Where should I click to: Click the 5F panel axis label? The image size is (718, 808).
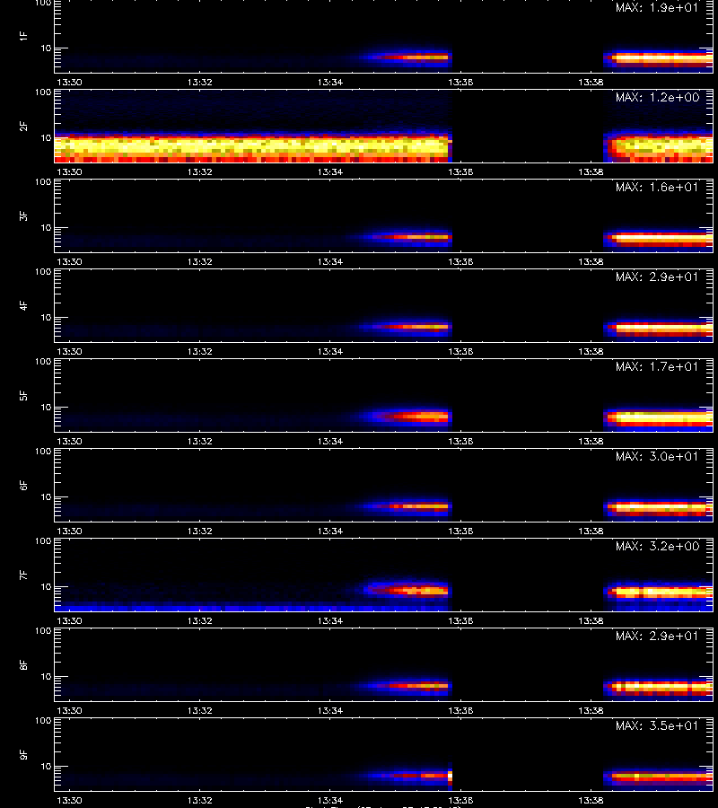[23, 395]
